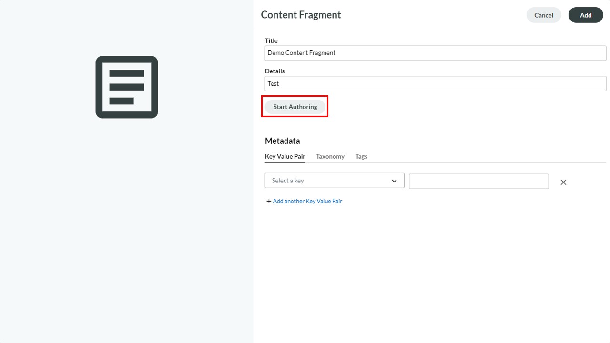Cancel the content fragment dialog

(544, 15)
